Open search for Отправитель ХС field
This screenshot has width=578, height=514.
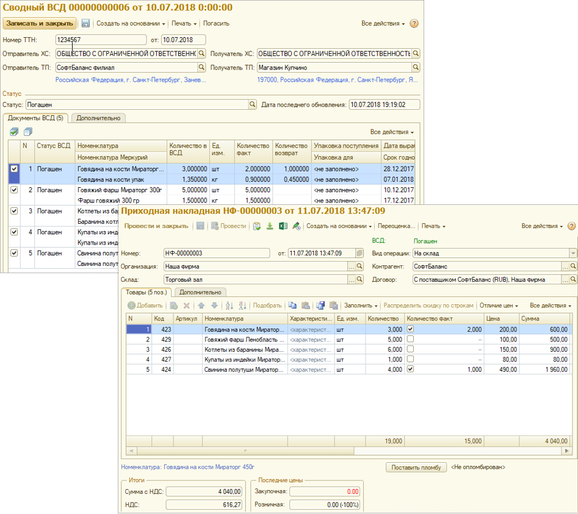tap(201, 54)
